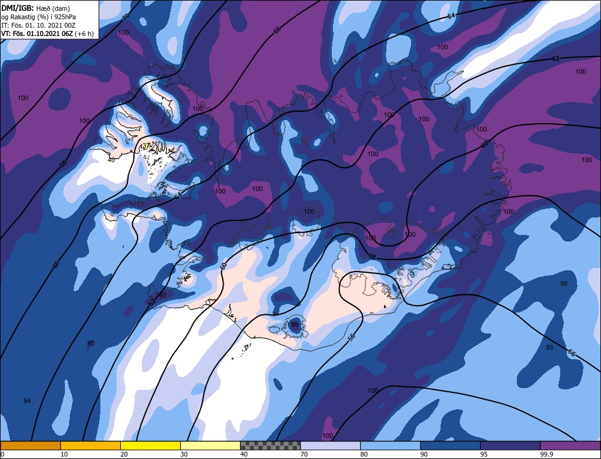Select the dark navy 95–99.9 legend swatch
The width and height of the screenshot is (601, 459).
510,445
